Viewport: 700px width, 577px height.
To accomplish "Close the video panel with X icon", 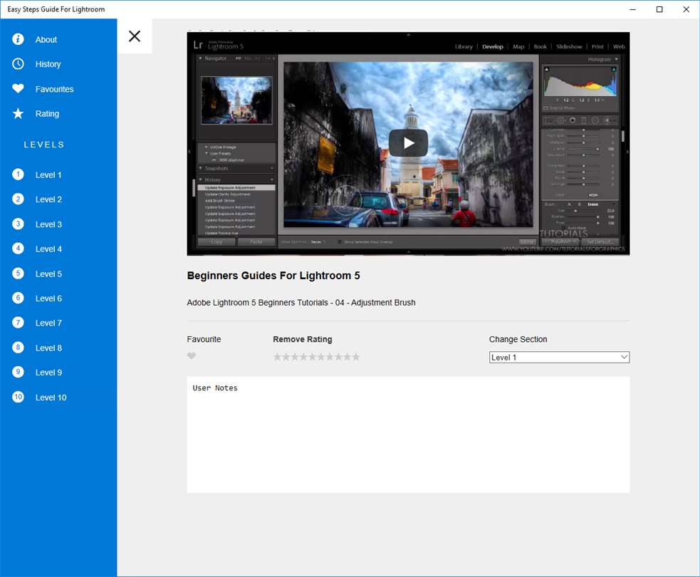I will [x=135, y=36].
